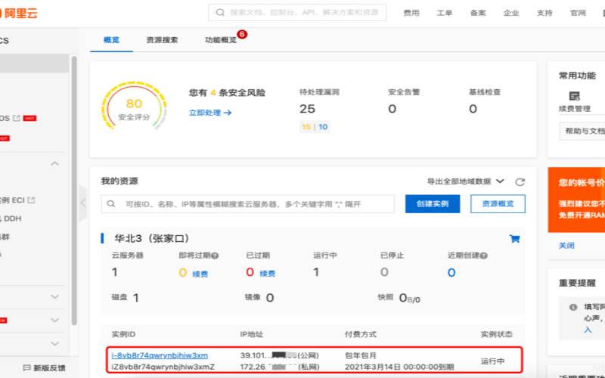The width and height of the screenshot is (605, 378).
Task: Click the 安全告警 count 0
Action: [392, 109]
